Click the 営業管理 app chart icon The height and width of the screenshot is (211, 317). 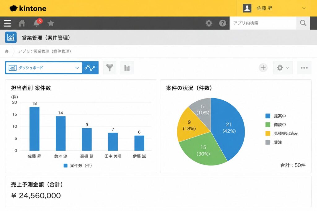coord(11,37)
